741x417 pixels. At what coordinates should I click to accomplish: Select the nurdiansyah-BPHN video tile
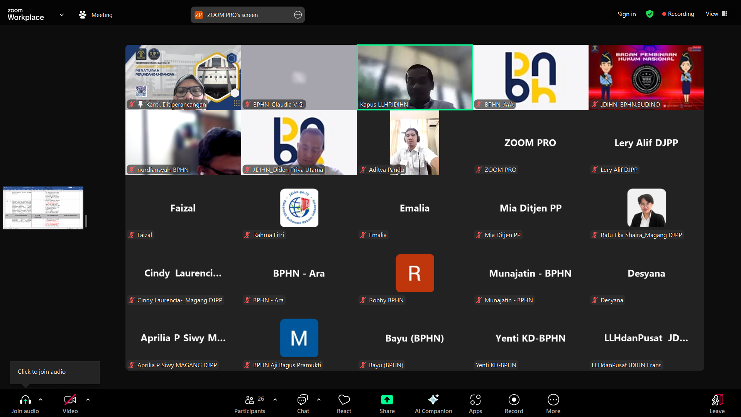click(183, 142)
